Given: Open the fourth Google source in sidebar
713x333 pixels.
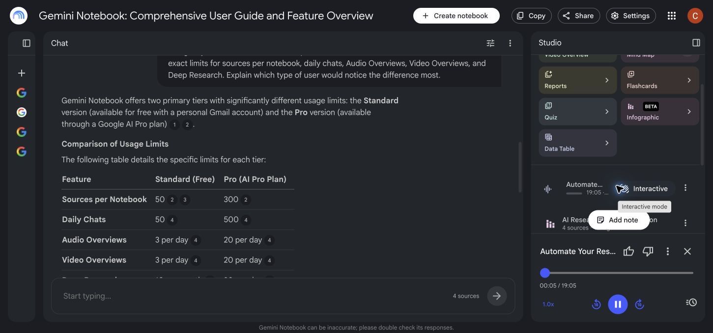Looking at the screenshot, I should pyautogui.click(x=22, y=152).
